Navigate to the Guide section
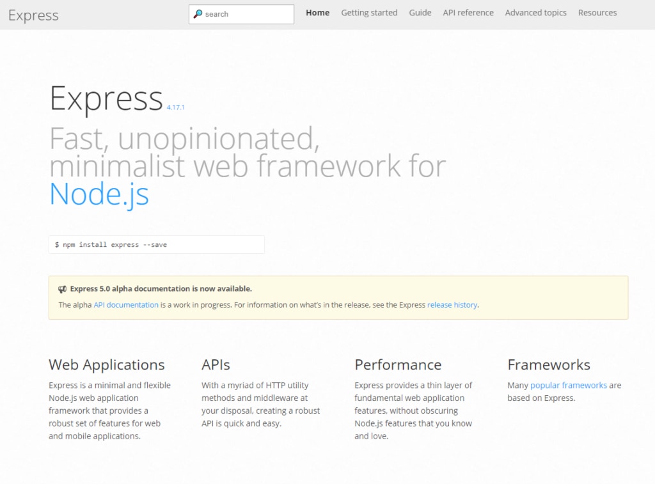This screenshot has height=484, width=655. point(420,12)
